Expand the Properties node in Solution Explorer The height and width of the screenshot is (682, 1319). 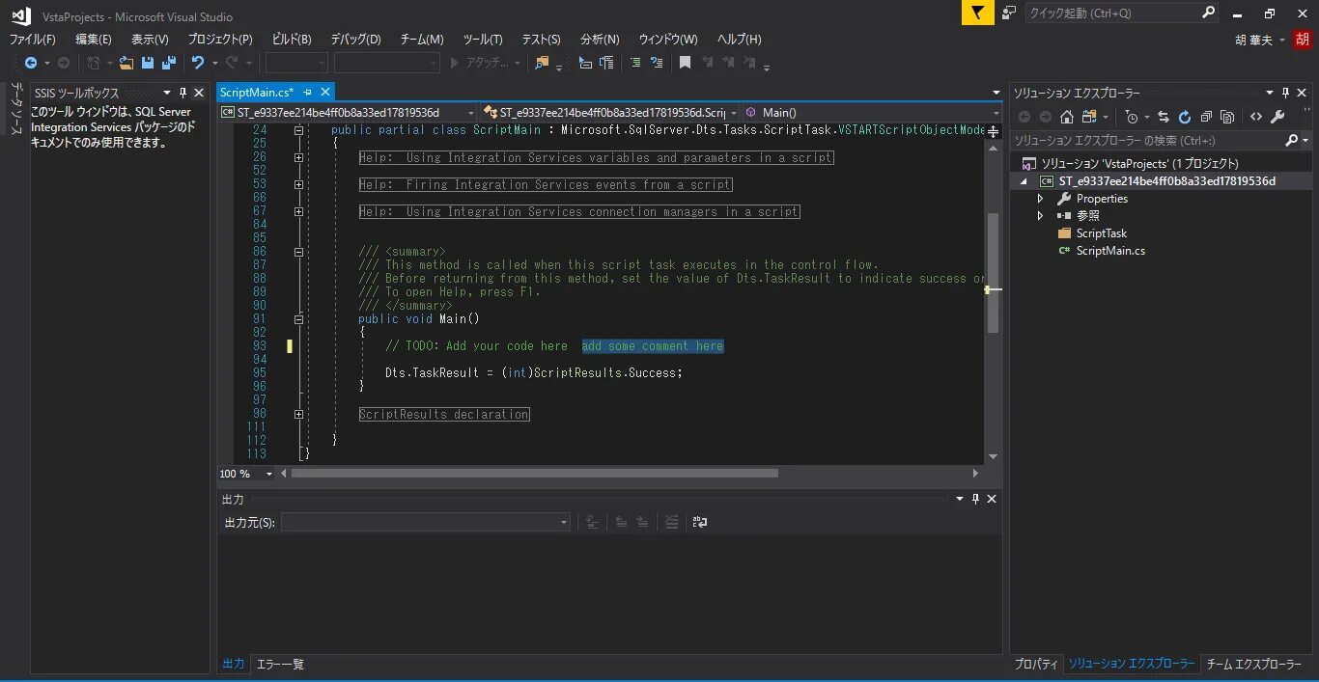pos(1040,199)
